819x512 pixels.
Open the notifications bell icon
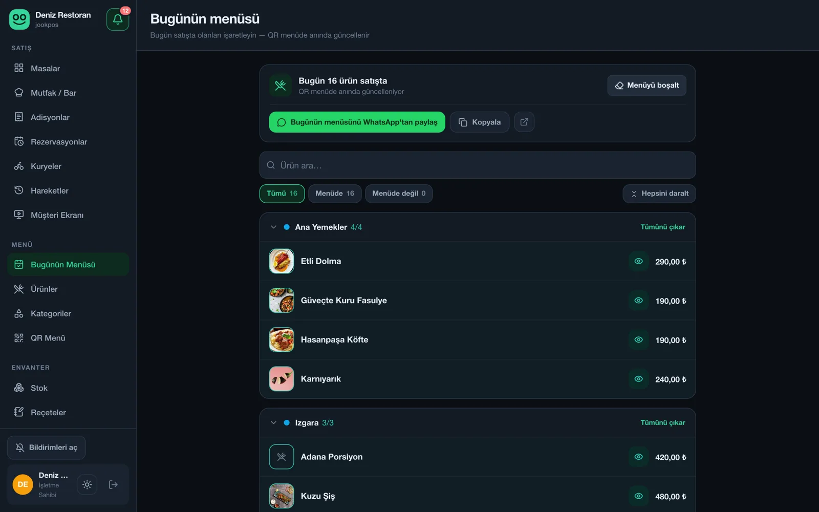click(118, 19)
